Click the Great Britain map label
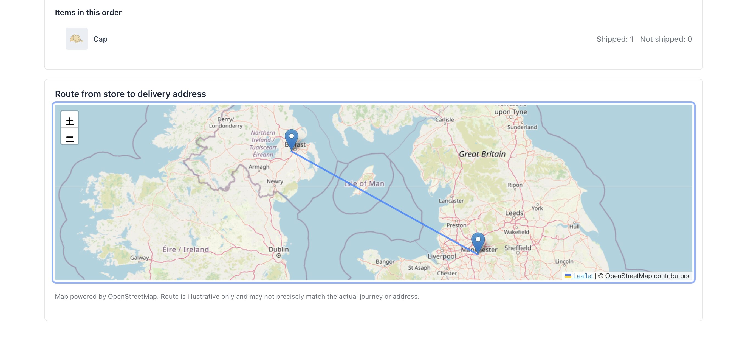This screenshot has height=341, width=734. click(482, 154)
